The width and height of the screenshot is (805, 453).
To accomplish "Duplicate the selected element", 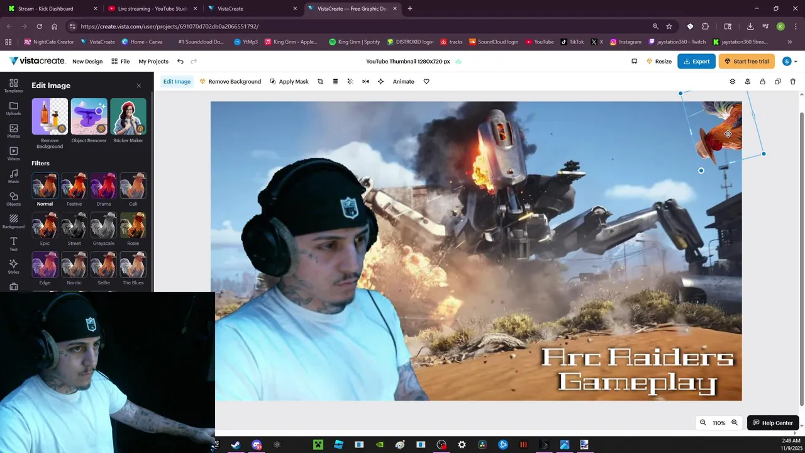I will tap(777, 81).
